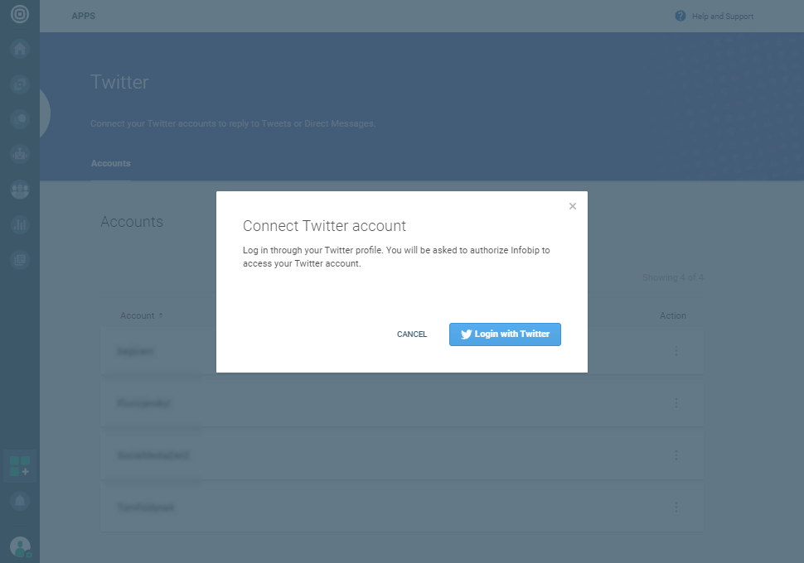Open the action menu for the first account row
This screenshot has height=563, width=804.
676,351
